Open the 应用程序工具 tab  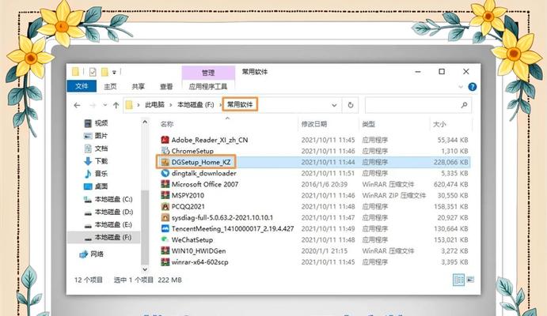point(208,86)
